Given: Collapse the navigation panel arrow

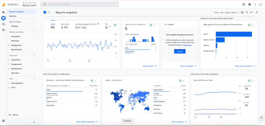Looking at the screenshot, I should 34,122.
